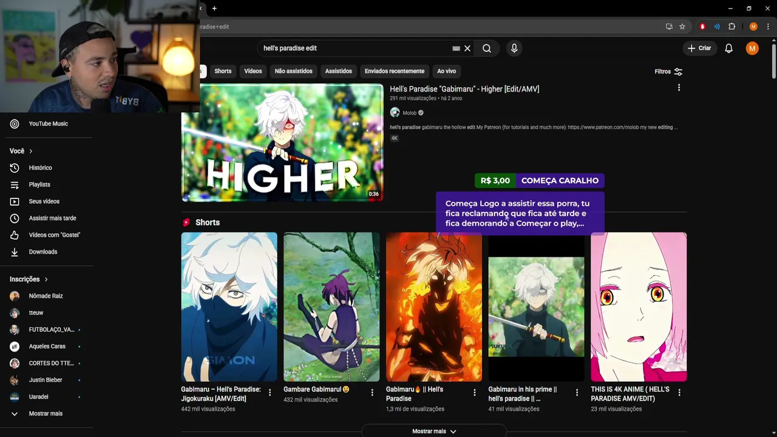Click the Chrome profile avatar in toolbar

click(753, 27)
